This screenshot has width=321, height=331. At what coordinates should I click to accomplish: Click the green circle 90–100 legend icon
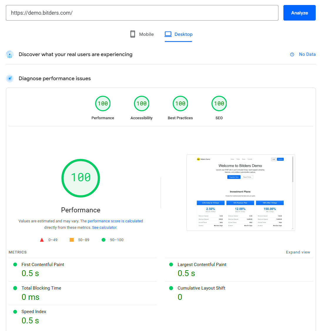tap(103, 240)
